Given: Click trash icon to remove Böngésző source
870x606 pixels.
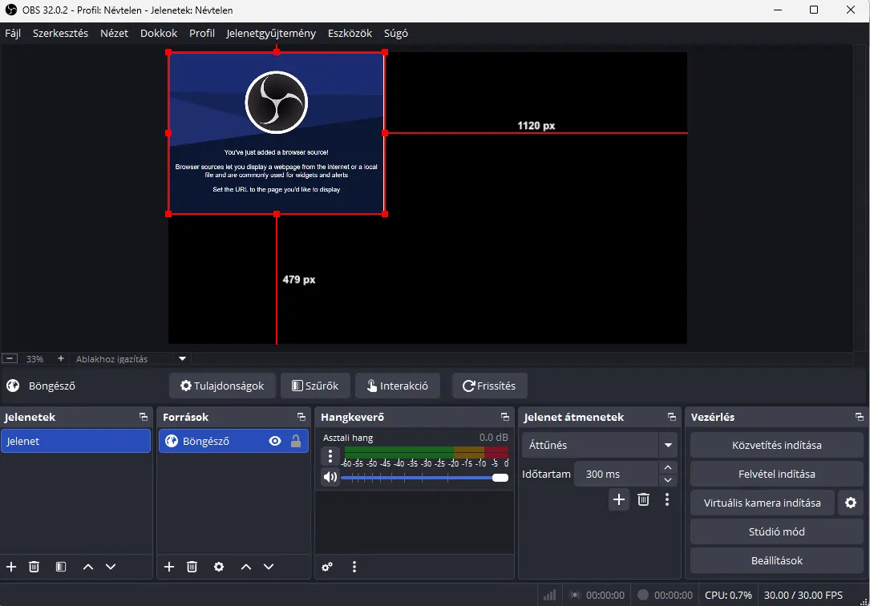Looking at the screenshot, I should tap(192, 567).
